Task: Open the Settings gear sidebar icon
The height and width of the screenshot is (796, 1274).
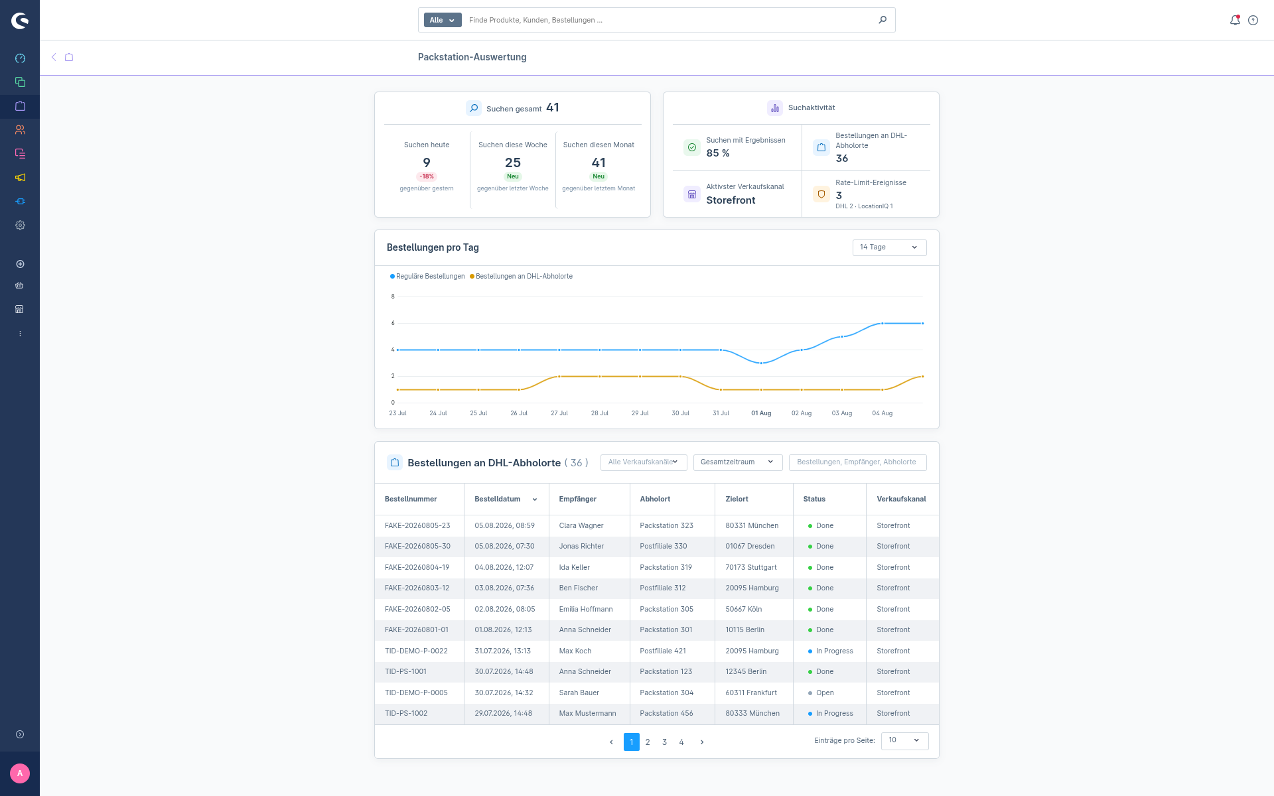Action: pos(20,226)
